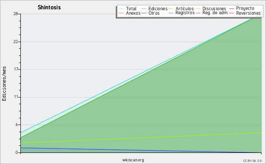Click the yellow Discusiones legend color line

pyautogui.click(x=198, y=8)
